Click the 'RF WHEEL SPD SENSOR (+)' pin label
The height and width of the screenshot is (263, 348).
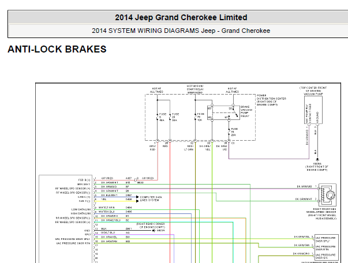click(x=73, y=189)
